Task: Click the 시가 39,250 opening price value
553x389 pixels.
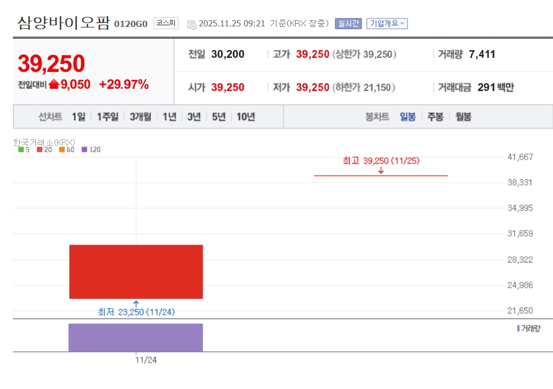Action: point(228,87)
